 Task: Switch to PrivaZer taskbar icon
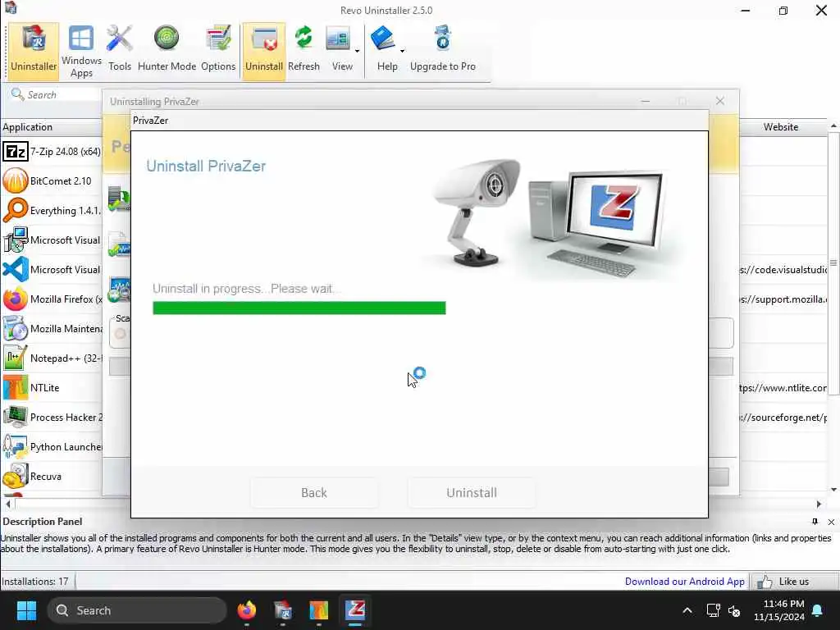355,610
